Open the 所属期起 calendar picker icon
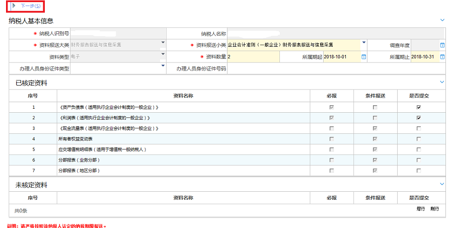Screen dimensions: 453x228 pos(363,57)
